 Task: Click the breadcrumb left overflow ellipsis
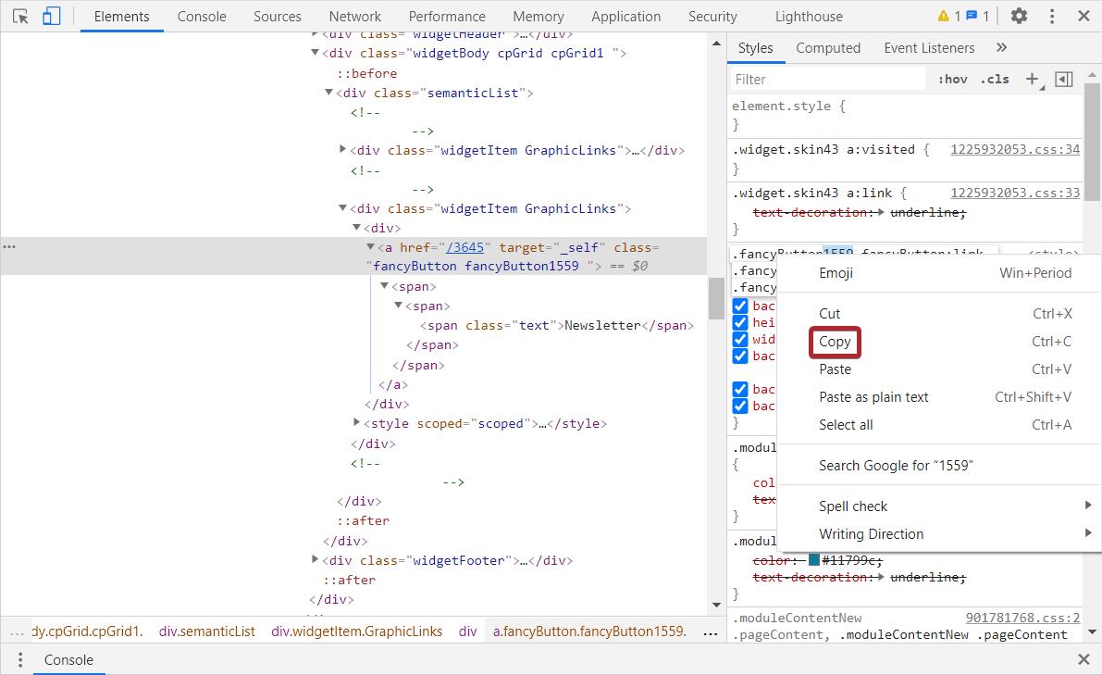tap(17, 632)
